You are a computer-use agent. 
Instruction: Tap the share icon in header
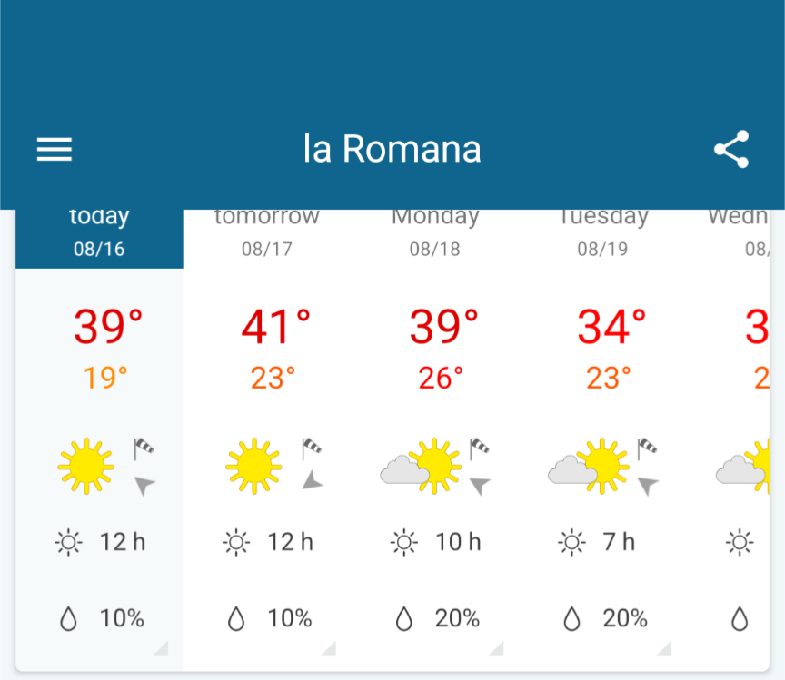point(730,149)
